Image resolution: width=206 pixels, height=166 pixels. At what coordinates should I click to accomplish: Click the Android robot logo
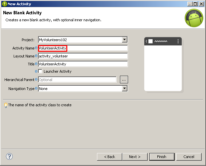tap(194, 18)
